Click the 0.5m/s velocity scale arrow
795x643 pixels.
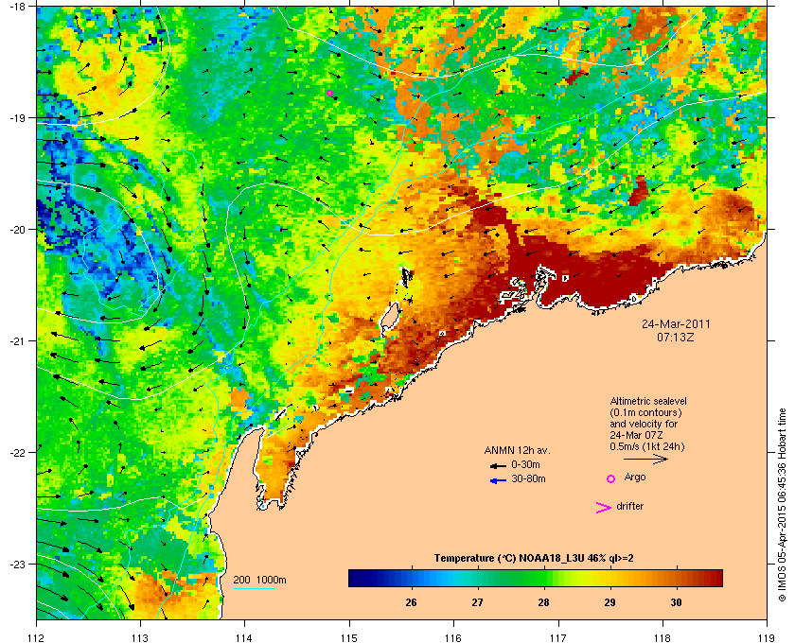pyautogui.click(x=645, y=459)
